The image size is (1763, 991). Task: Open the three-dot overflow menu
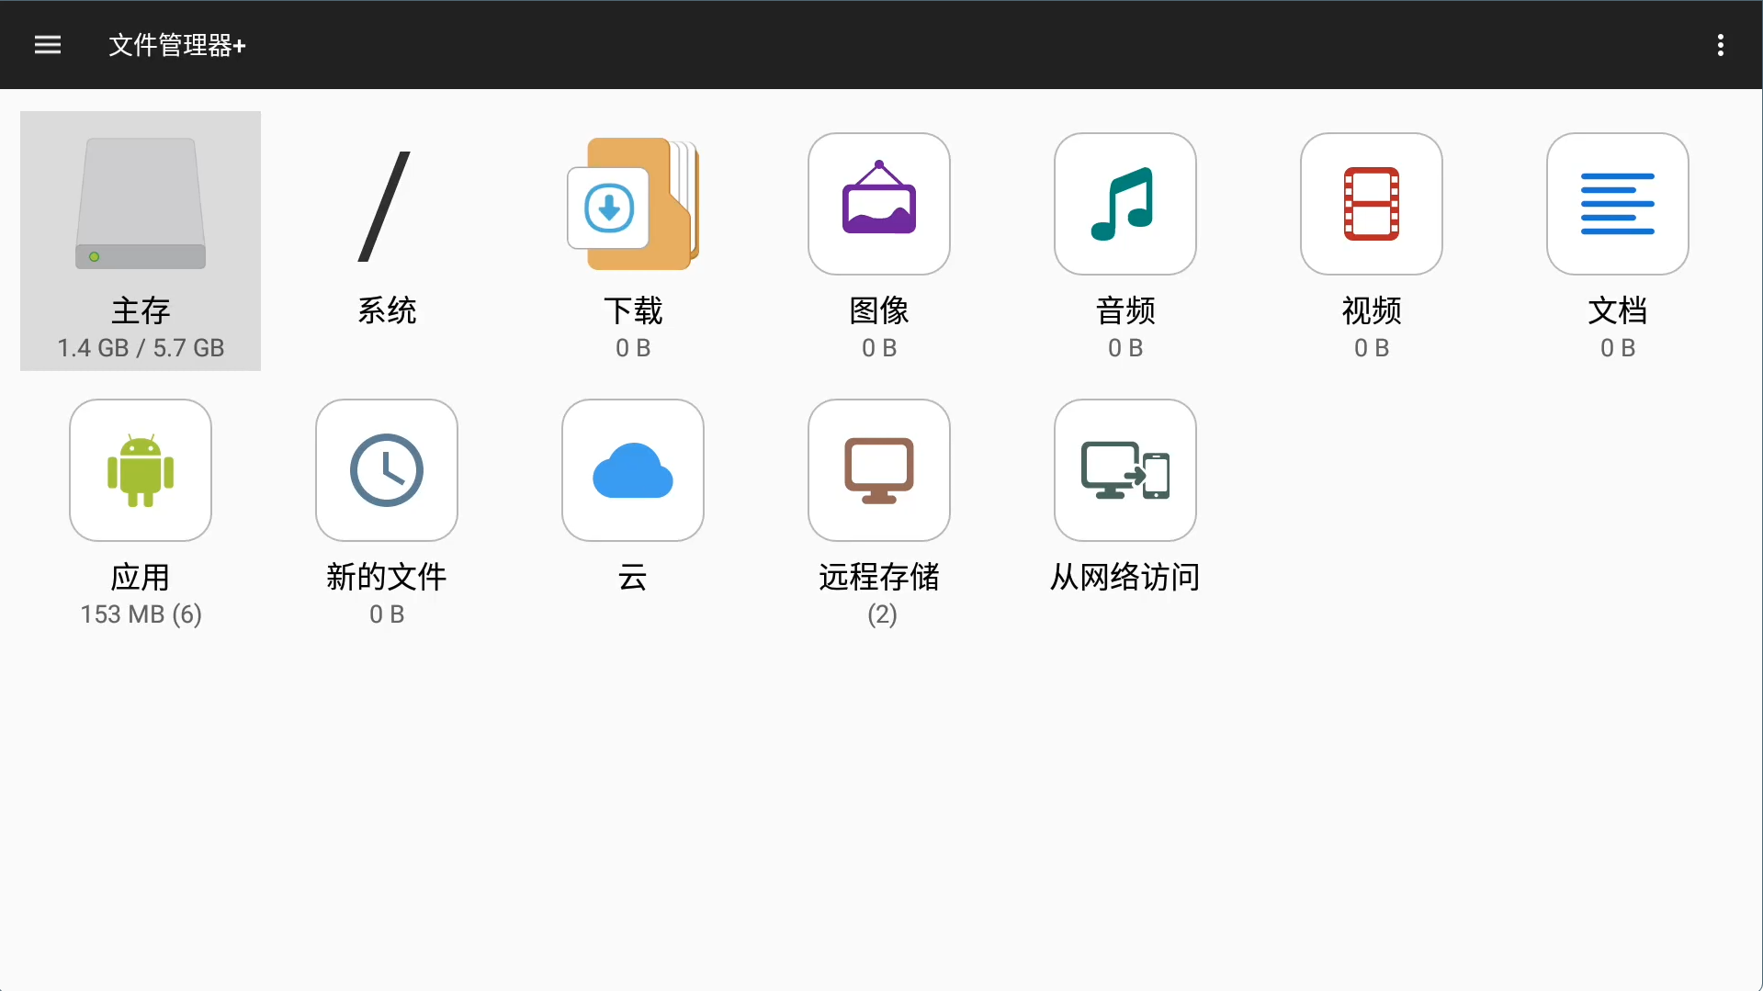pos(1720,45)
